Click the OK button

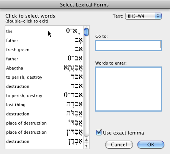coord(151,144)
